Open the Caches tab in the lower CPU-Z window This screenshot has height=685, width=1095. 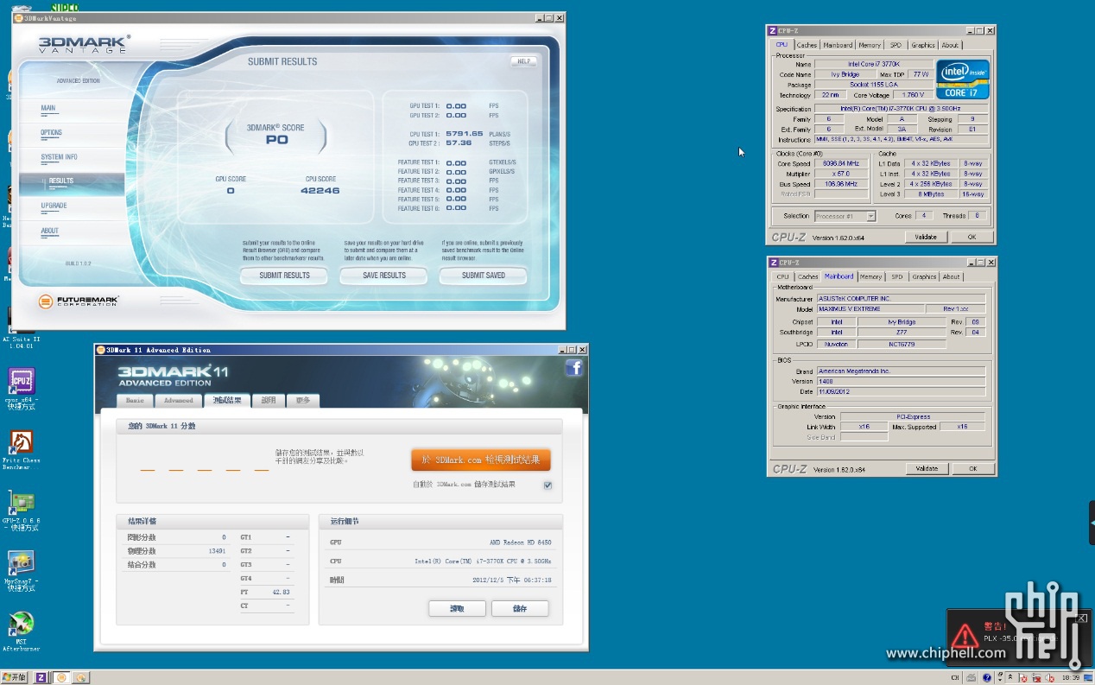(807, 276)
